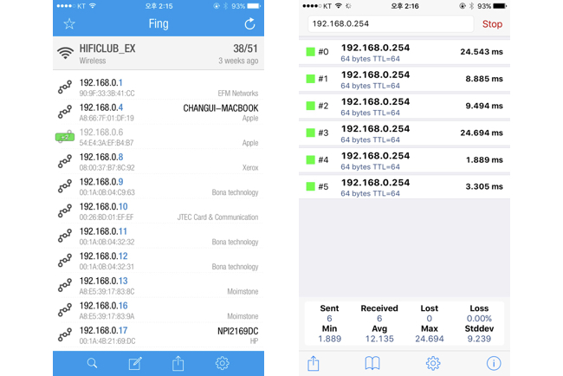This screenshot has width=563, height=376.
Task: Tap the node icon for 192.168.0.10
Action: 65,211
